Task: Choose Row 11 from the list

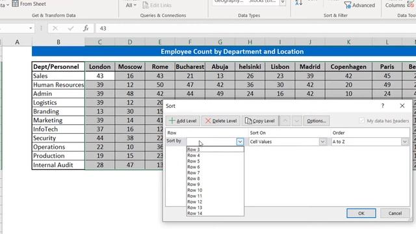Action: [215, 196]
